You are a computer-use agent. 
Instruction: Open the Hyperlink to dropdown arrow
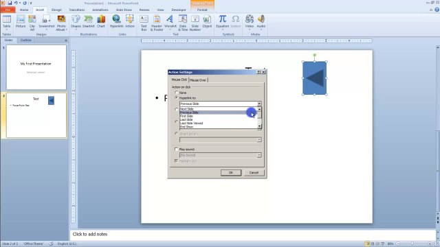click(259, 104)
